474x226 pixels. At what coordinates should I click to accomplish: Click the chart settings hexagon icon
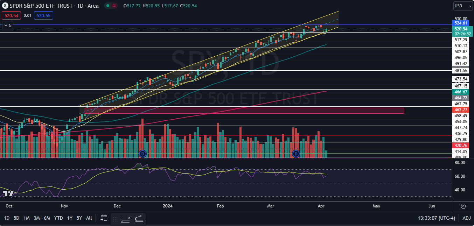tap(463, 206)
